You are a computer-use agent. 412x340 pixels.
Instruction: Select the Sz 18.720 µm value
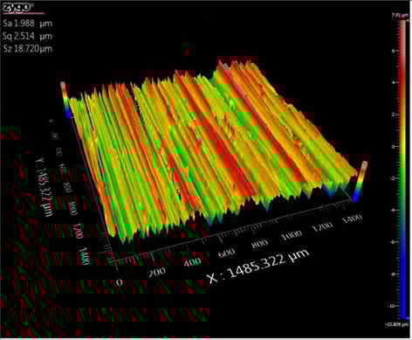coord(28,48)
